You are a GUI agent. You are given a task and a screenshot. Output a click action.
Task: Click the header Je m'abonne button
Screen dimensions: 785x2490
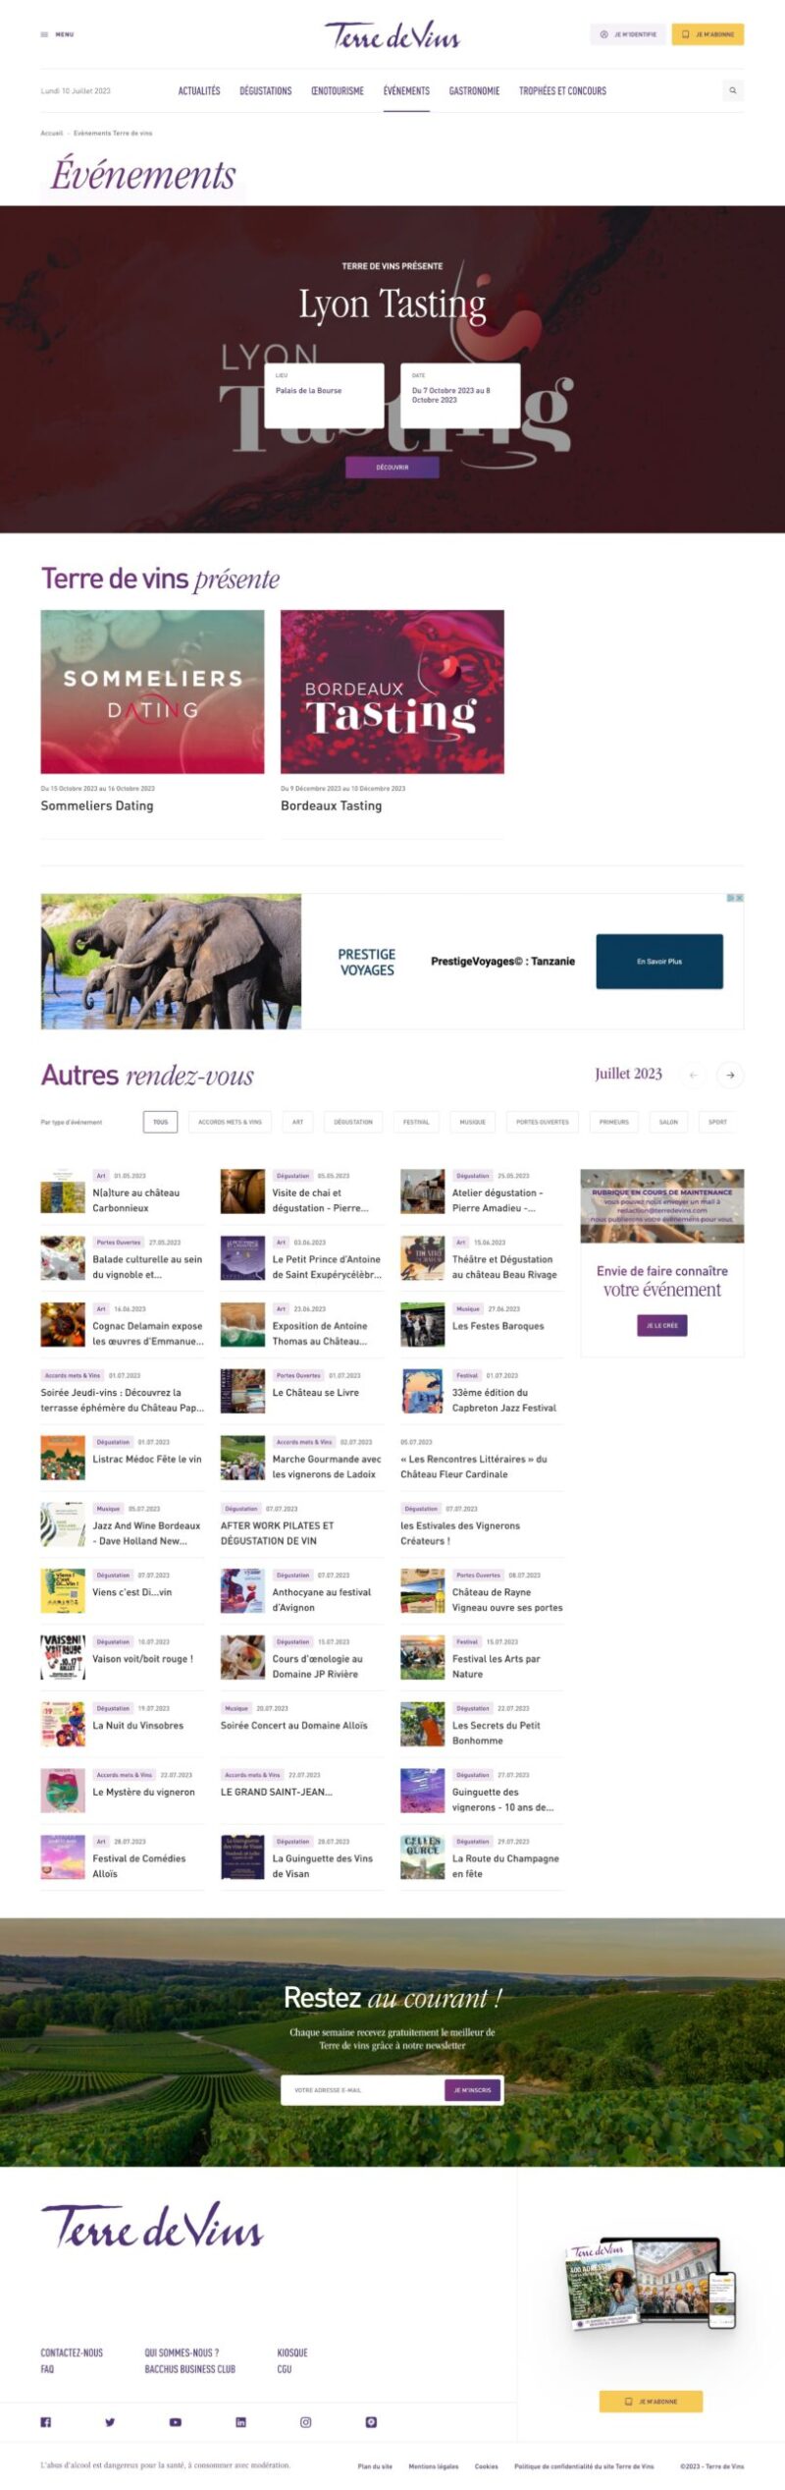pyautogui.click(x=707, y=34)
